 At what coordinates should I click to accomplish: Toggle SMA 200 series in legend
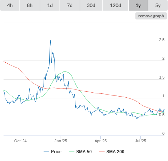pyautogui.click(x=112, y=152)
